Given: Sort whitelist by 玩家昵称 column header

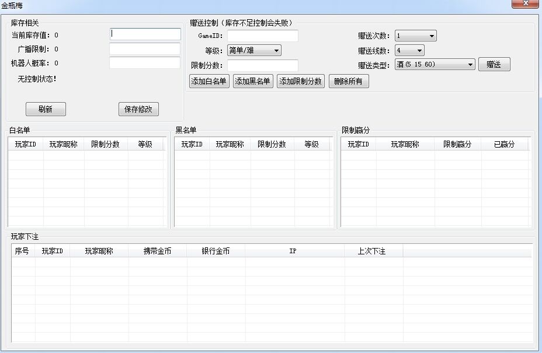Looking at the screenshot, I should 64,144.
